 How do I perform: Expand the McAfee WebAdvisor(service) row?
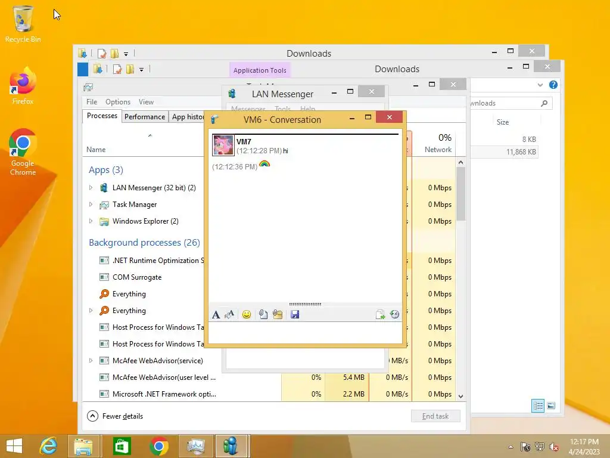91,361
